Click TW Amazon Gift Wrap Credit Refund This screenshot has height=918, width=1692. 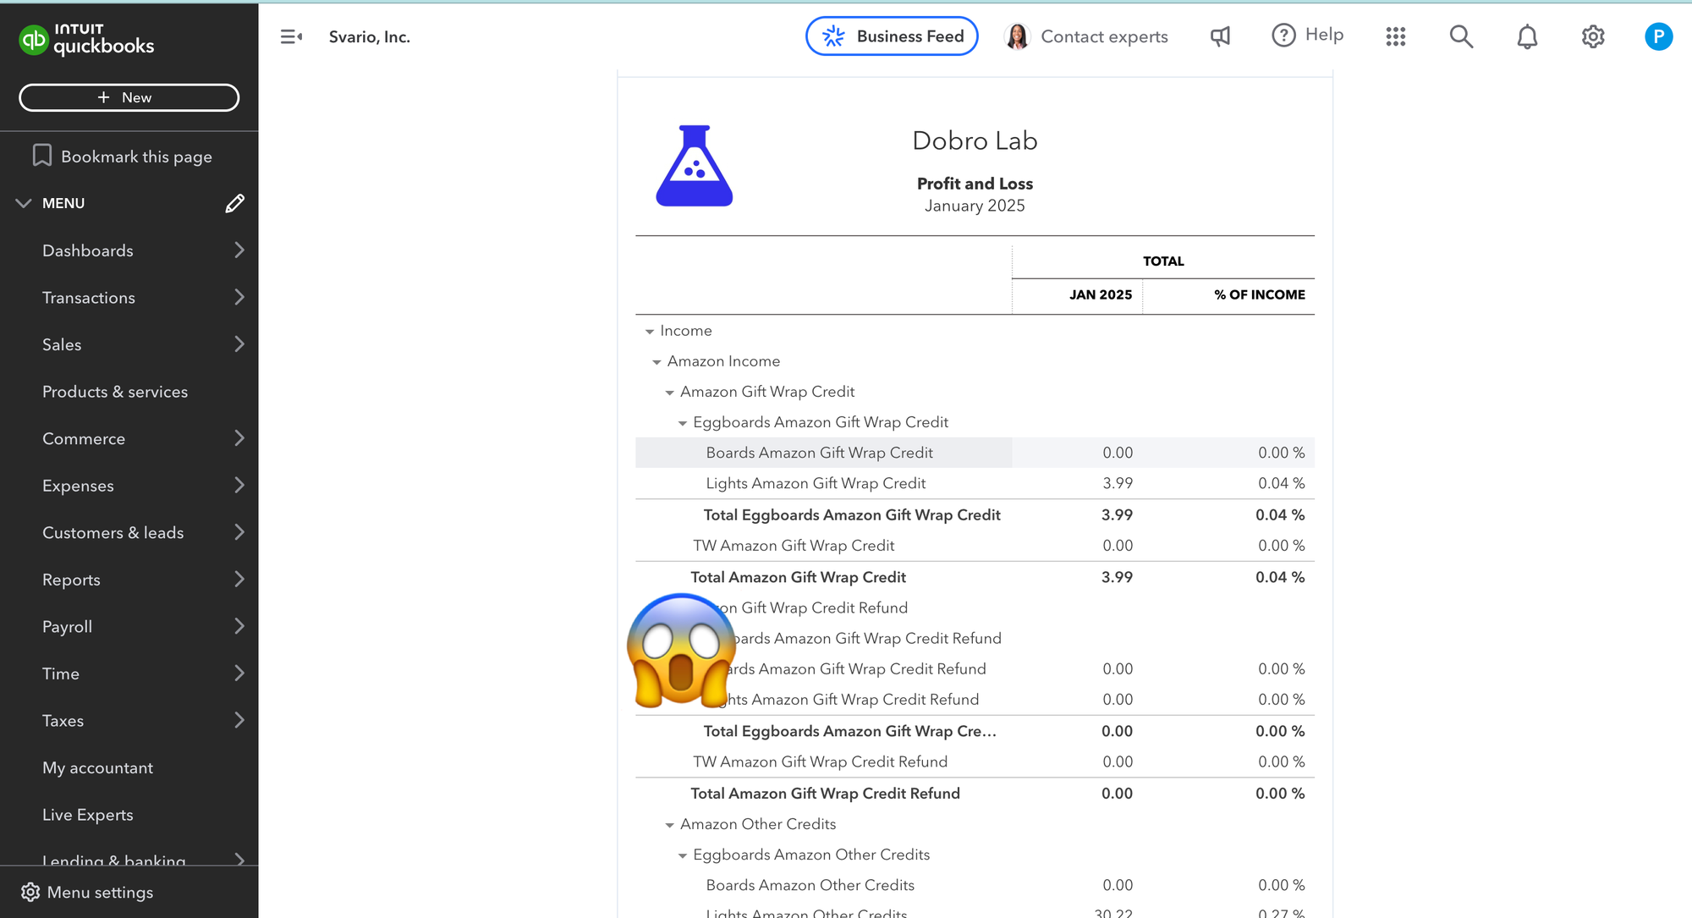(x=820, y=761)
